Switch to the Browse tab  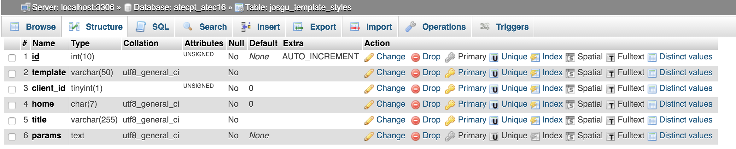point(33,27)
